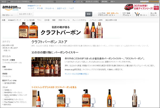Open the first Knob Creek with glass product

(x=63, y=98)
